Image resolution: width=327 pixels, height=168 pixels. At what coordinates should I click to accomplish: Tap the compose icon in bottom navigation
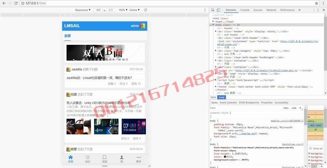[105, 157]
